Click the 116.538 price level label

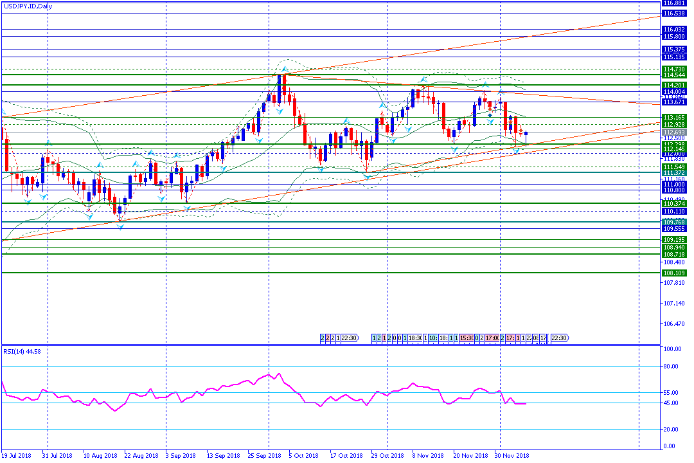pos(673,14)
